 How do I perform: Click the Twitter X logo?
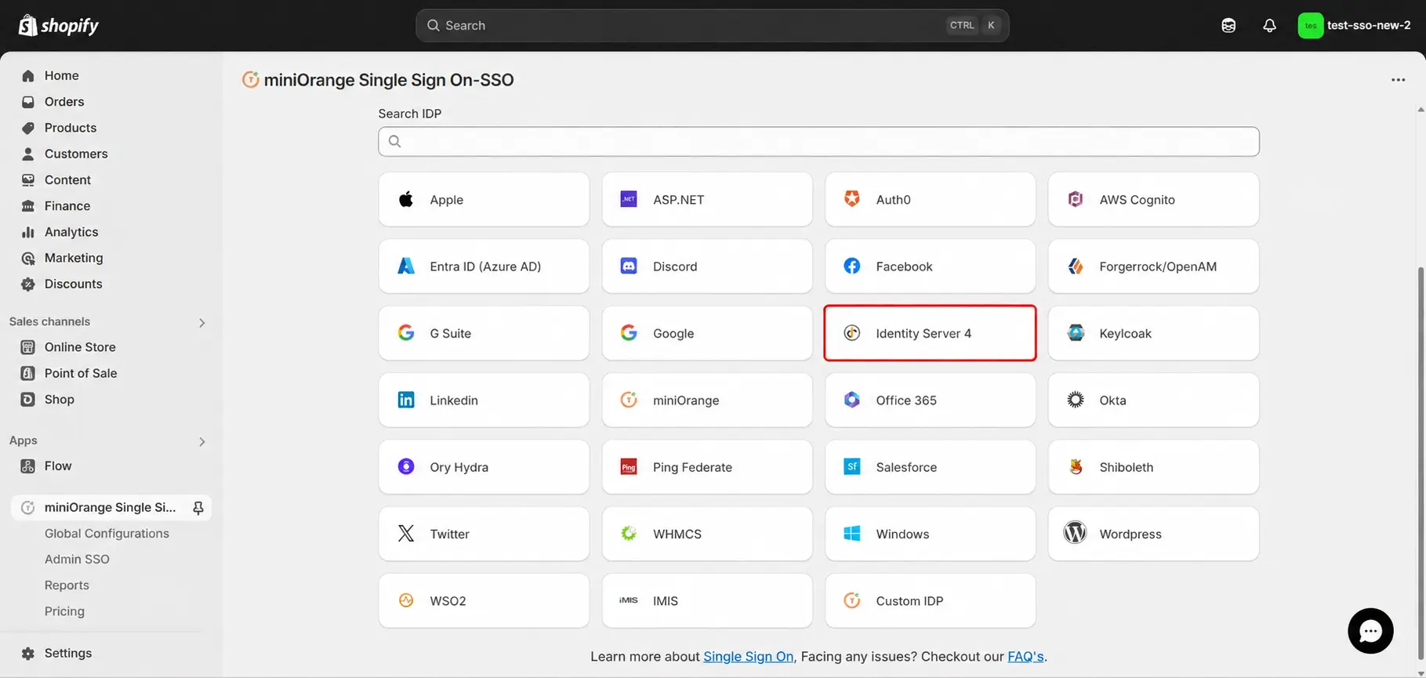pos(406,534)
